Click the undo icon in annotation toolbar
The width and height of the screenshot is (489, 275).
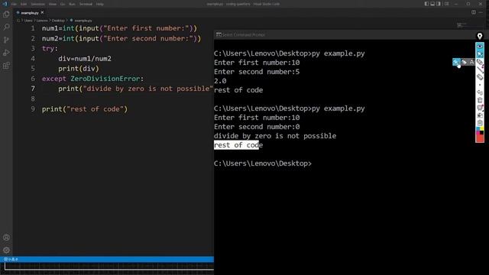[x=480, y=92]
